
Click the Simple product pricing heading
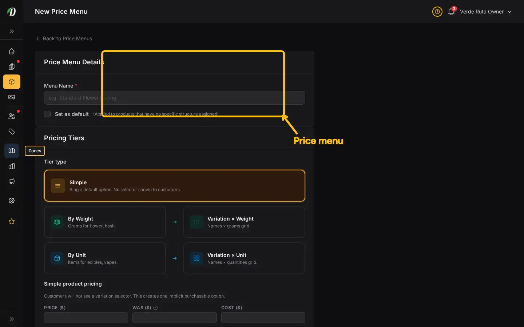click(73, 284)
